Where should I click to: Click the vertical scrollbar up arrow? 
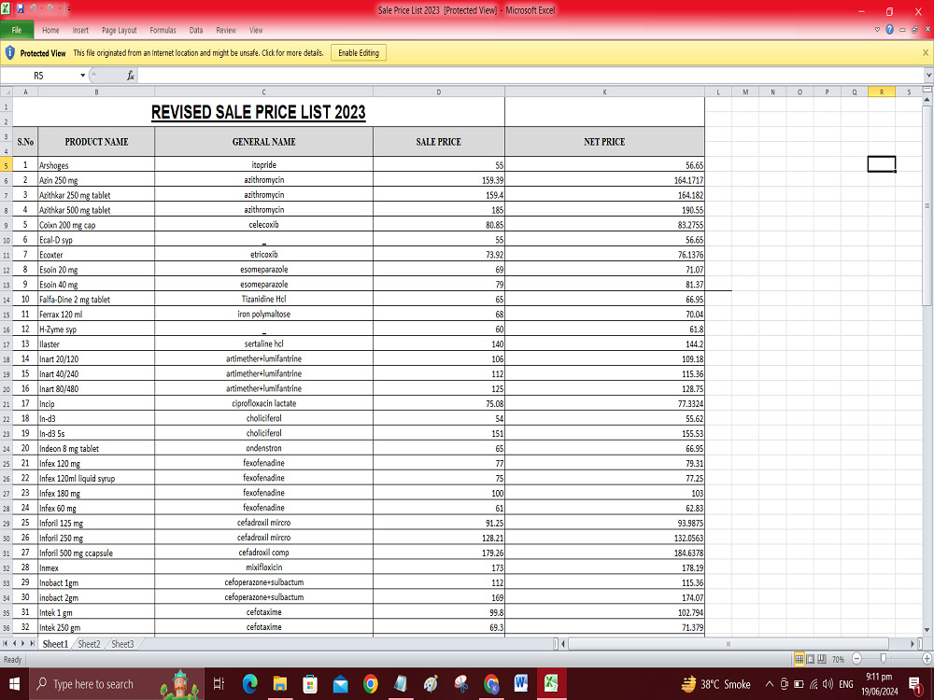(927, 101)
